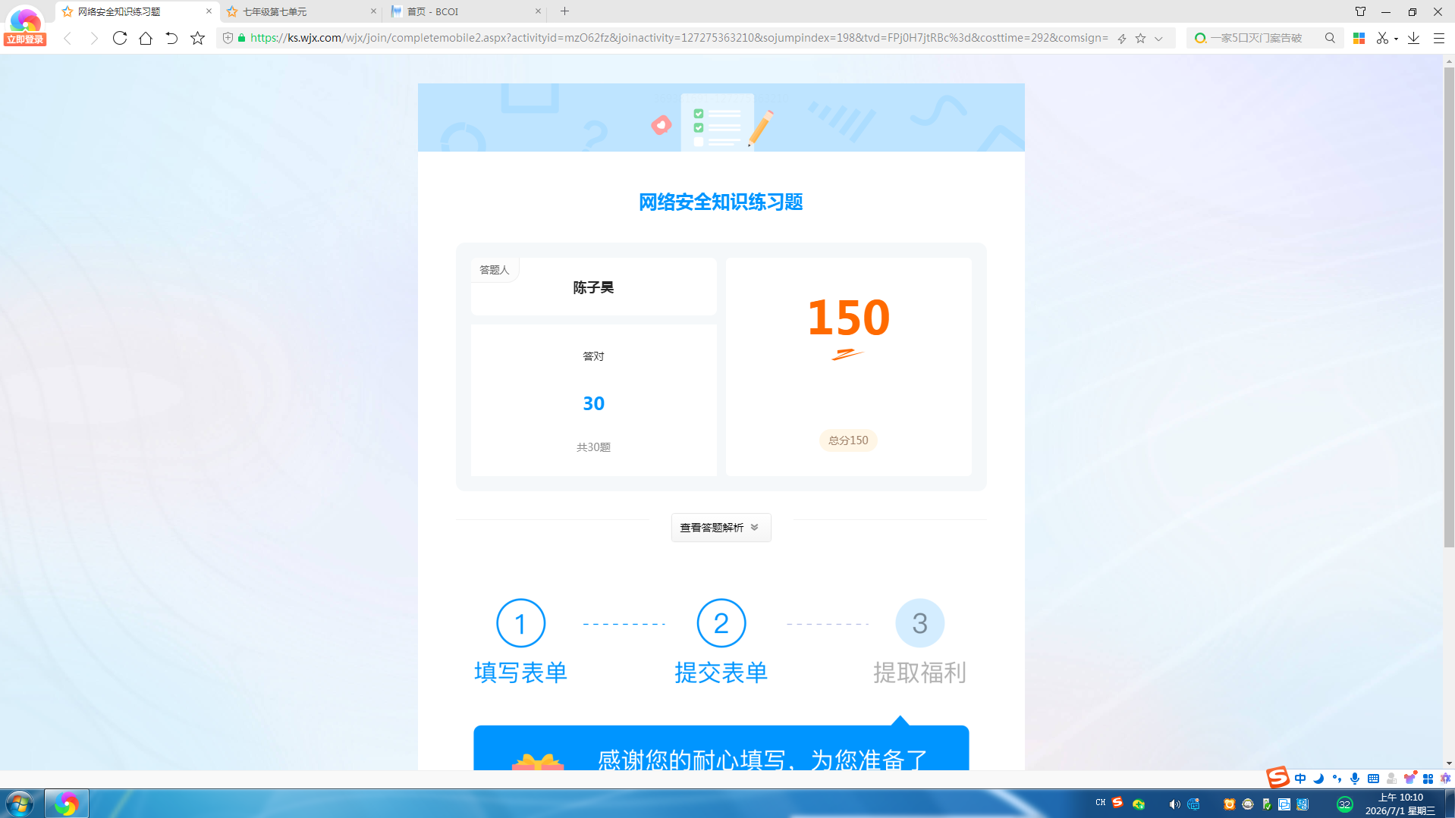Expand the address bar dropdown chevron
Viewport: 1455px width, 818px height.
(x=1158, y=38)
